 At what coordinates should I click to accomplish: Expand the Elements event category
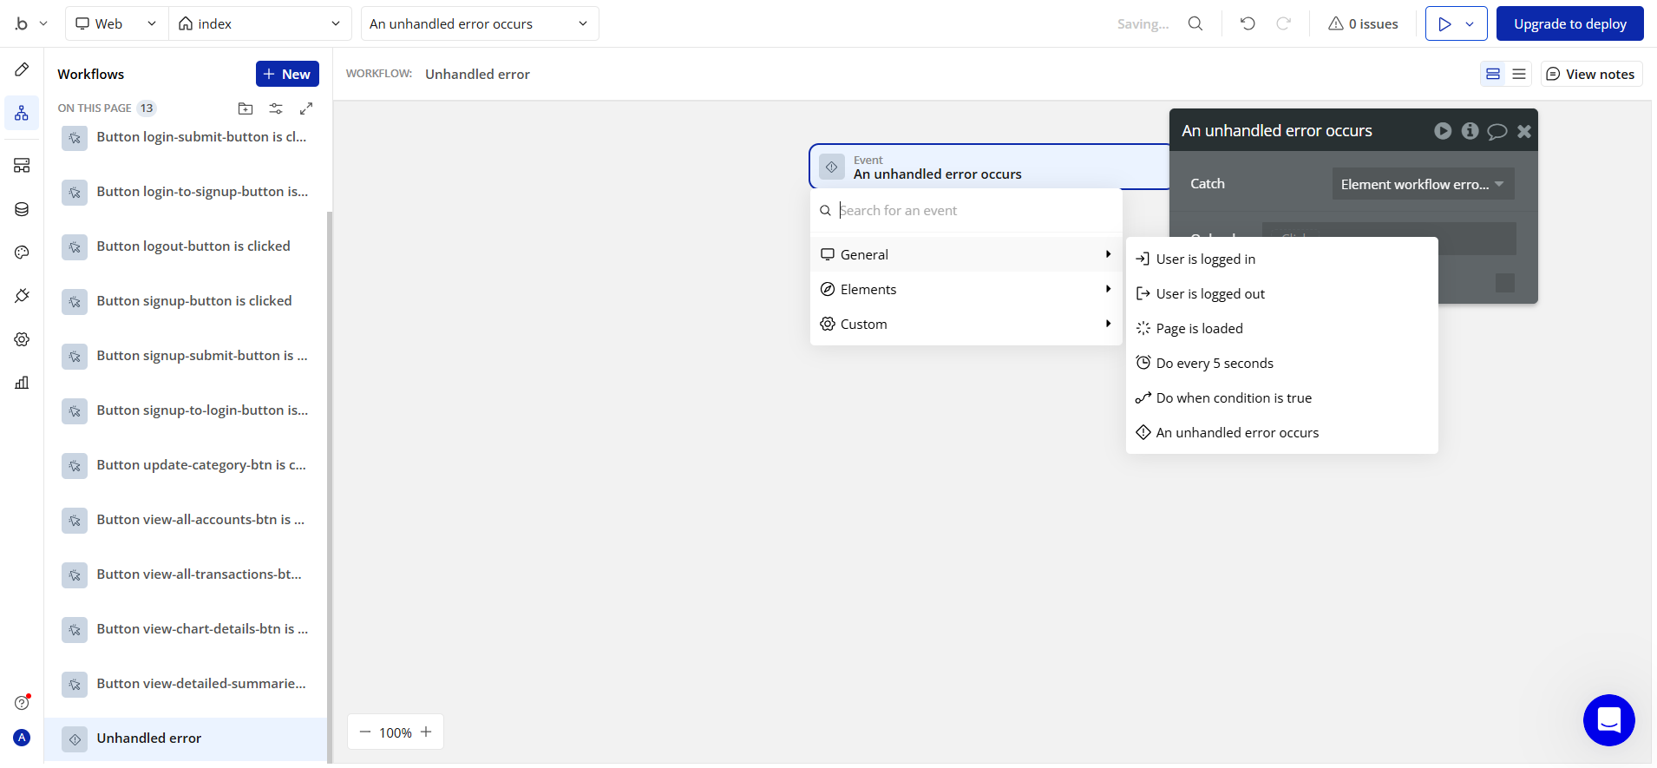pos(966,289)
